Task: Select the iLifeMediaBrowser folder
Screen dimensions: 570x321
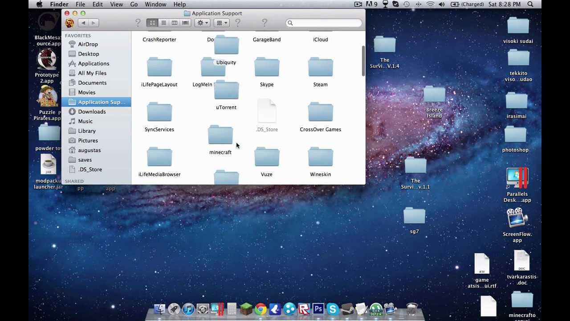Action: 159,157
